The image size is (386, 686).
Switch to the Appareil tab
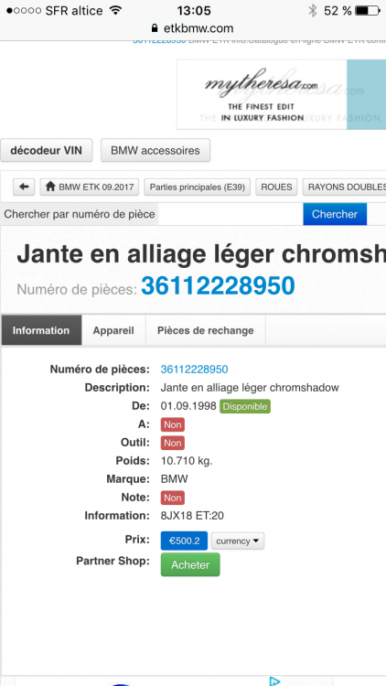coord(113,330)
